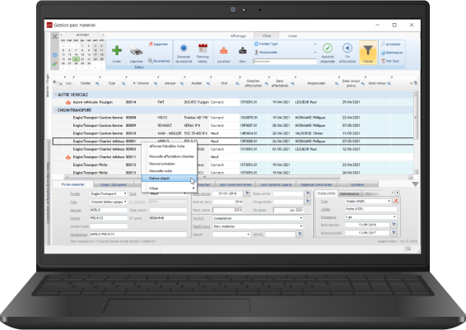Choose Nouvelle affectation chantier in context menu
The width and height of the screenshot is (466, 330).
[x=169, y=156]
